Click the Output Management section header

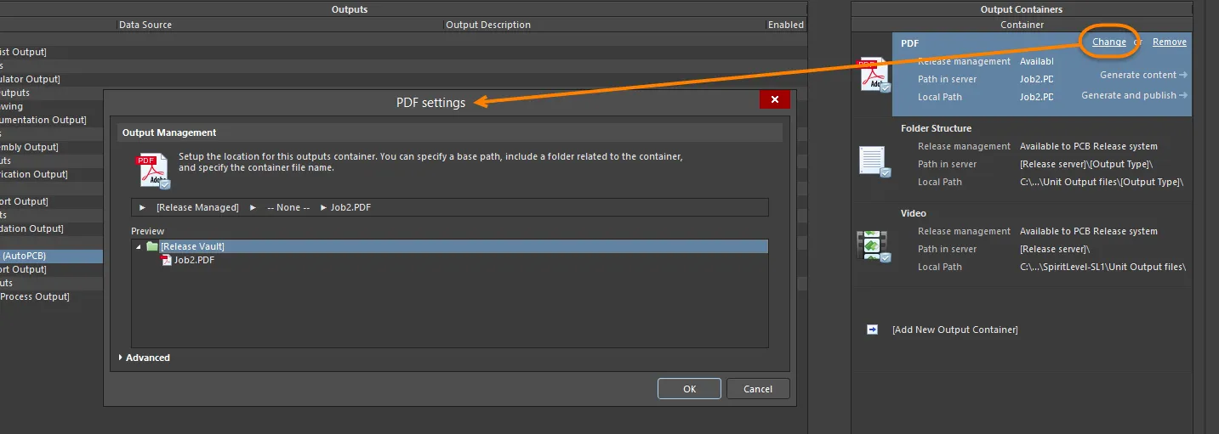point(169,132)
